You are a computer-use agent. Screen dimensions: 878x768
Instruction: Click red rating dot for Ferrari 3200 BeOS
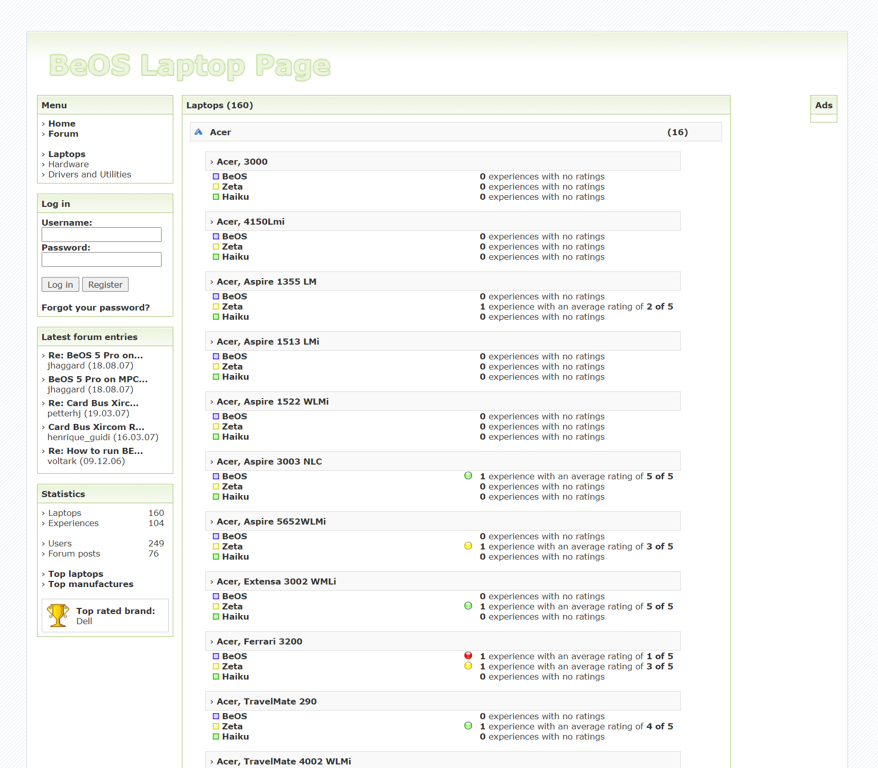(x=468, y=656)
